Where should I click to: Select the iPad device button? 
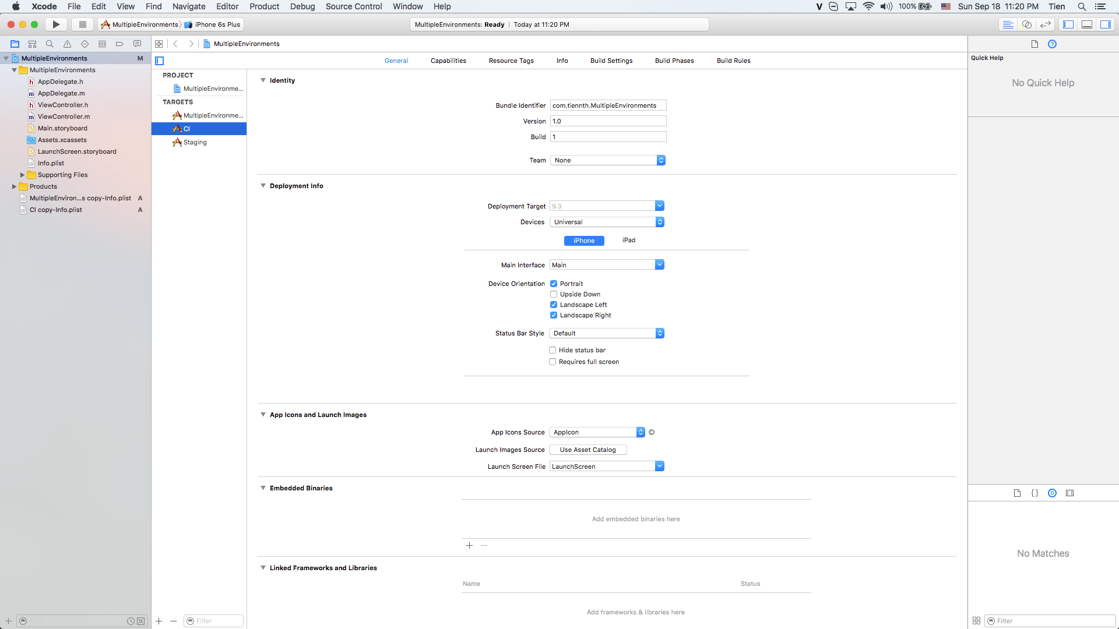(x=628, y=241)
